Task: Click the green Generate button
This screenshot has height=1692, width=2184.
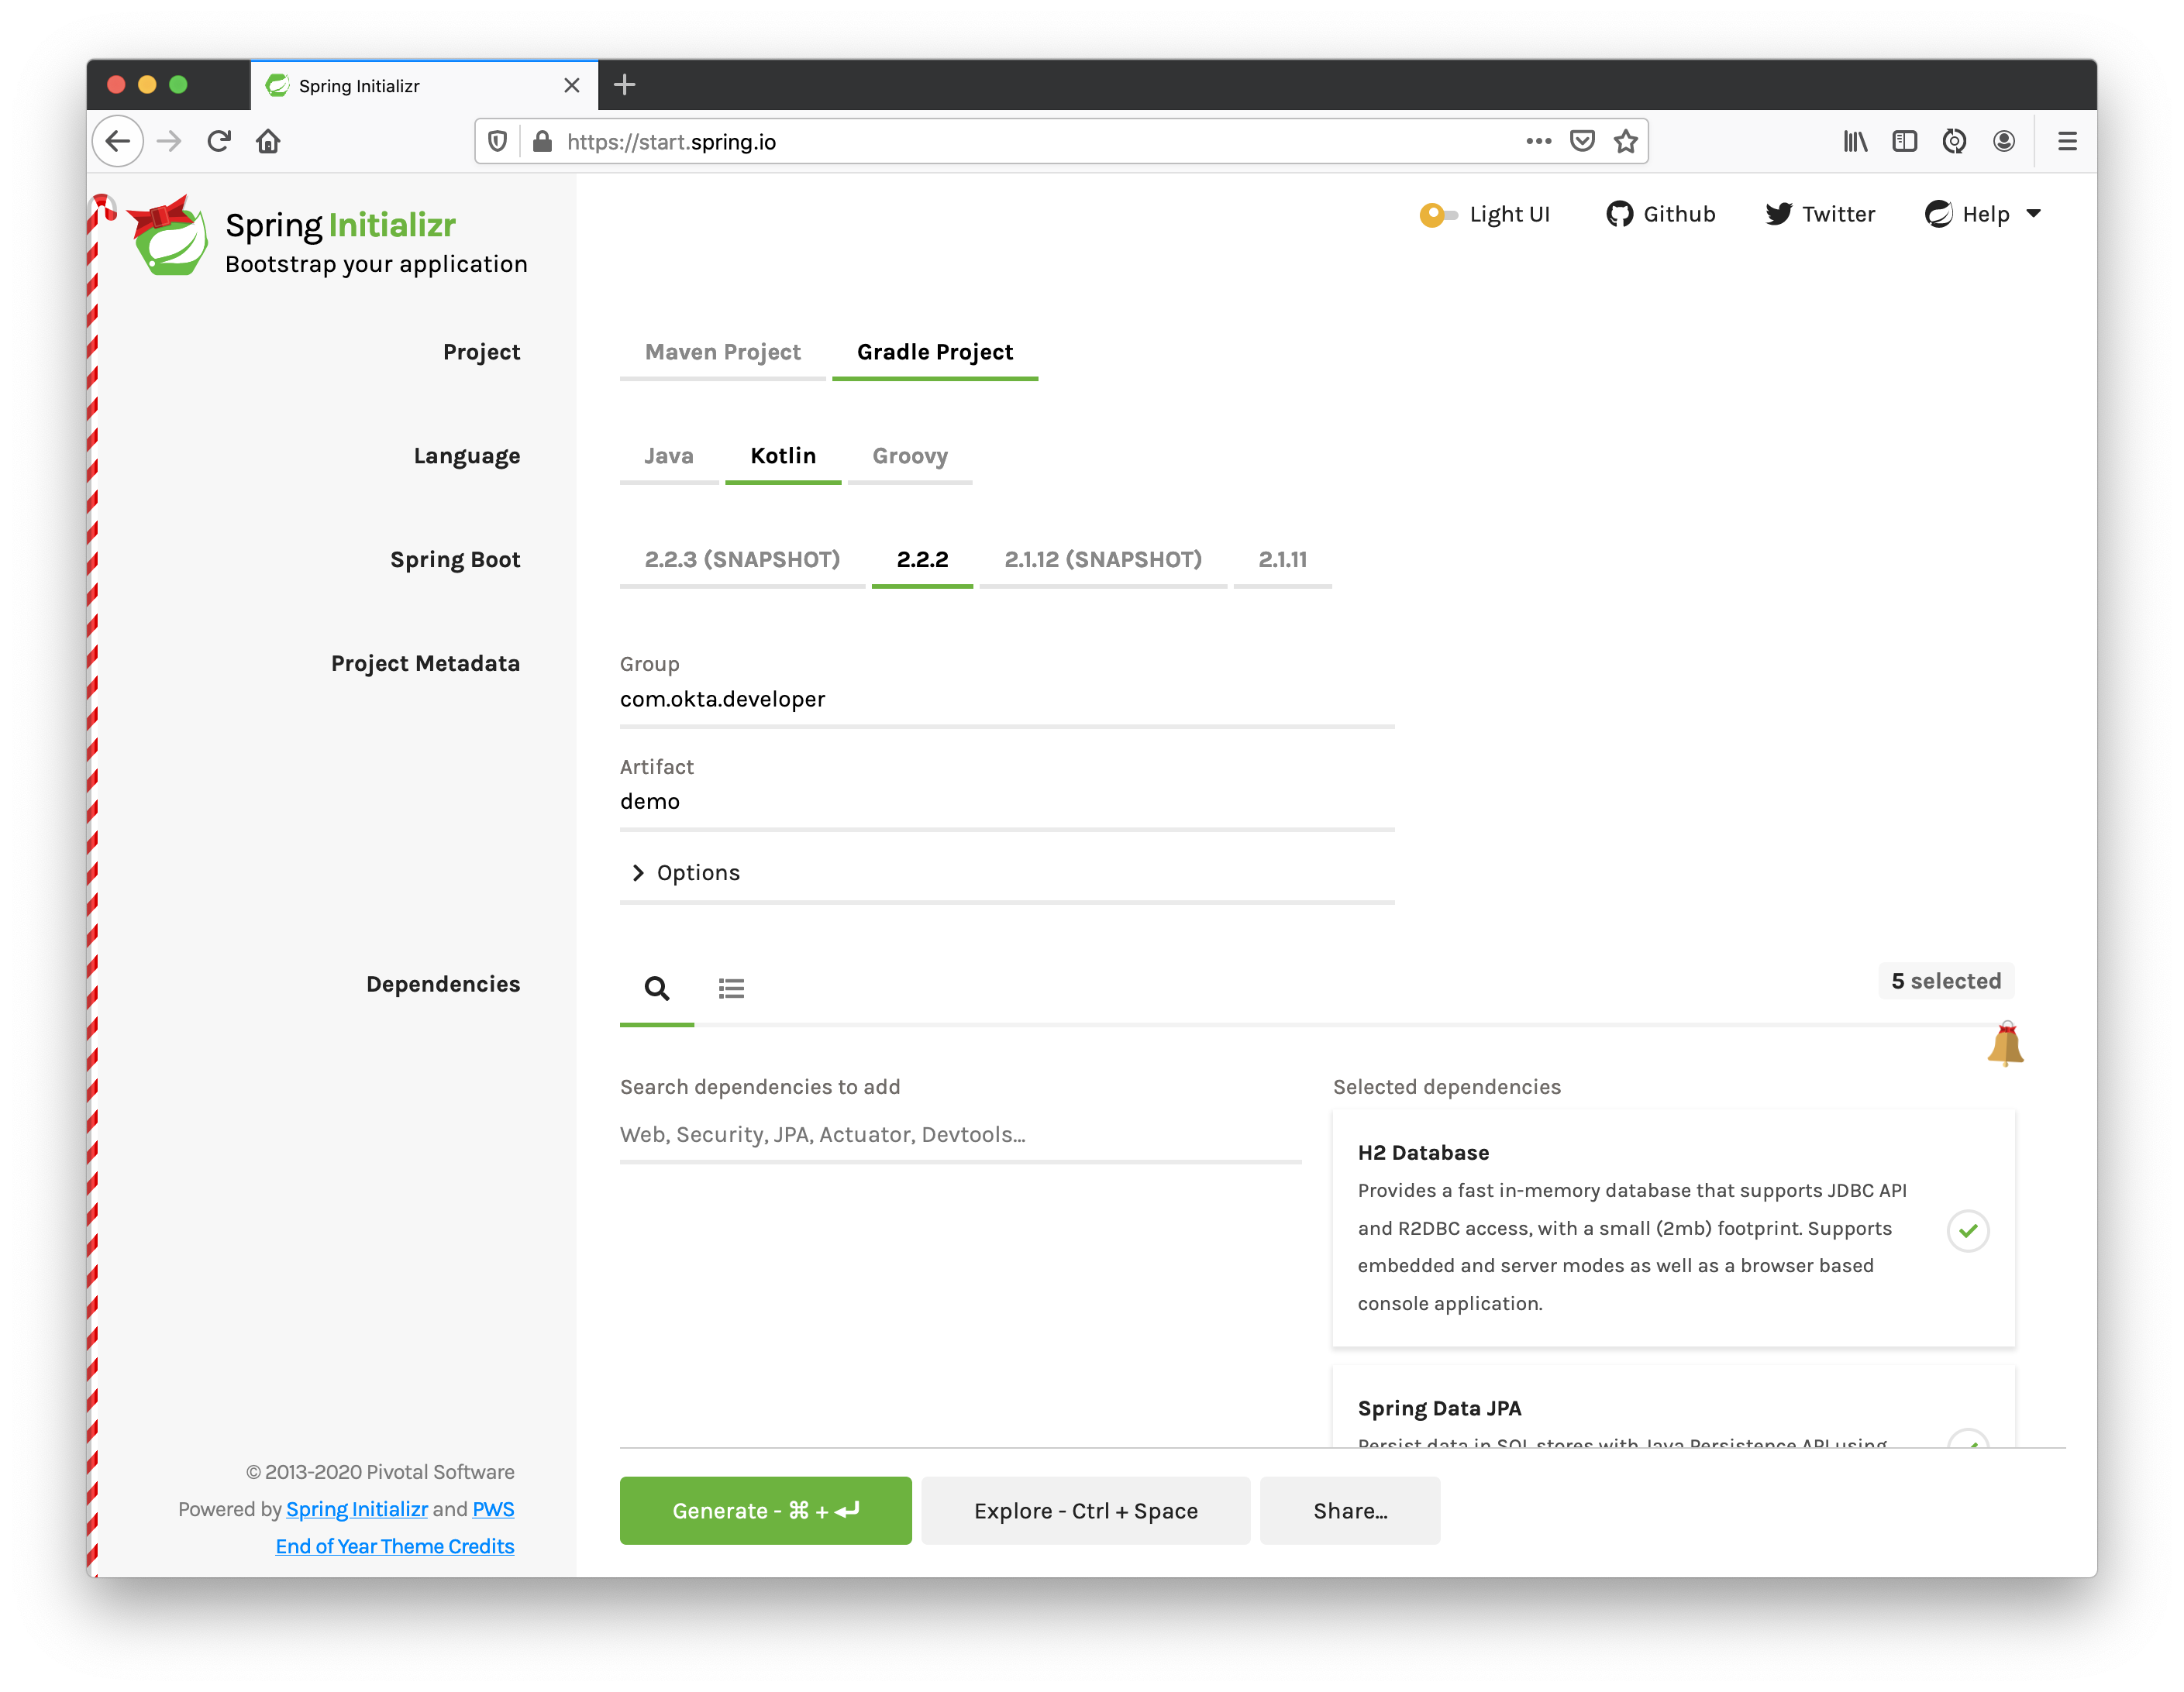Action: (x=765, y=1510)
